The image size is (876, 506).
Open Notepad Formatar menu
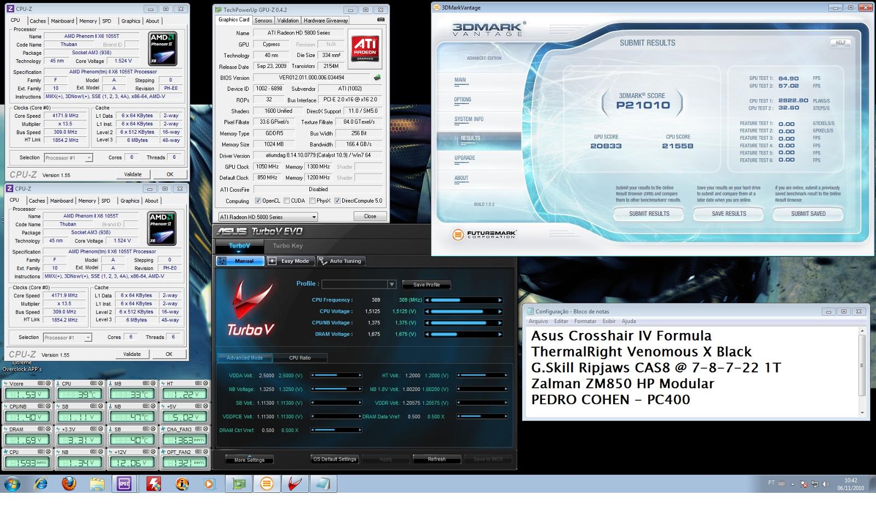(x=585, y=321)
